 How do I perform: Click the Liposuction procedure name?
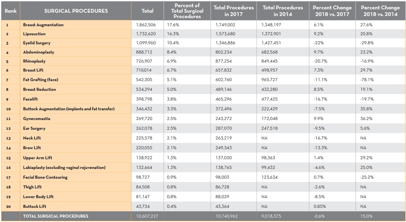(34, 34)
